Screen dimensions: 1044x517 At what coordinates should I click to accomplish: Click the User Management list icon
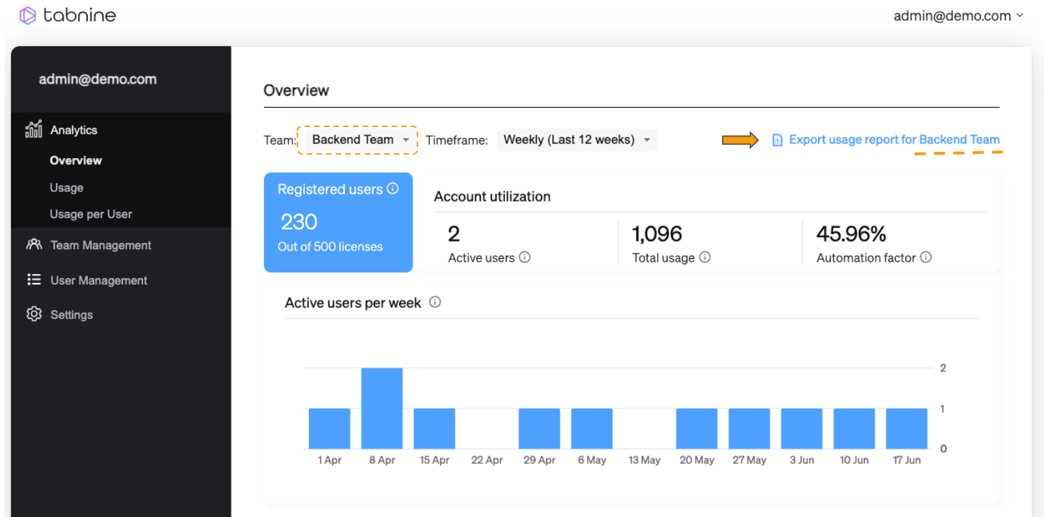pyautogui.click(x=33, y=280)
